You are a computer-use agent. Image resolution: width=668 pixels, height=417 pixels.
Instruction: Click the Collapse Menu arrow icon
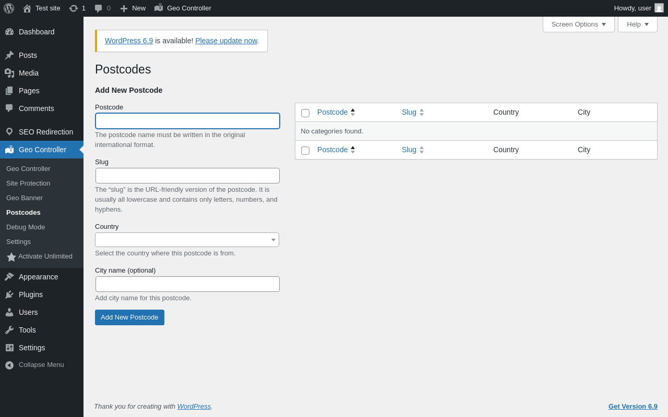pyautogui.click(x=9, y=365)
